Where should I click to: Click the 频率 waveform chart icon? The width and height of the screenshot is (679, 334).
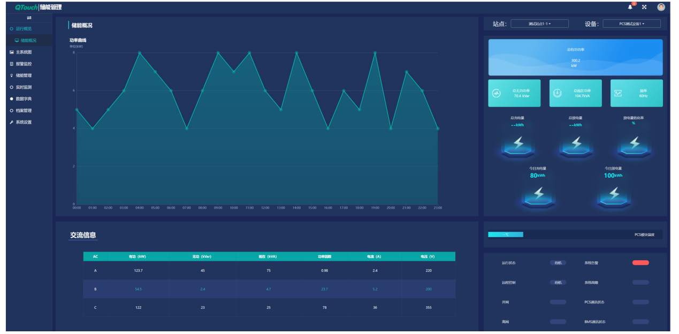(618, 93)
